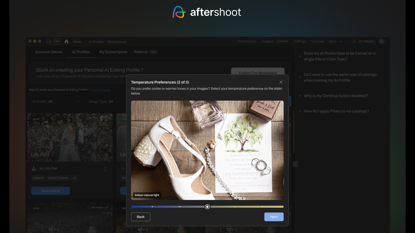Open Settings in the top bar

click(300, 41)
